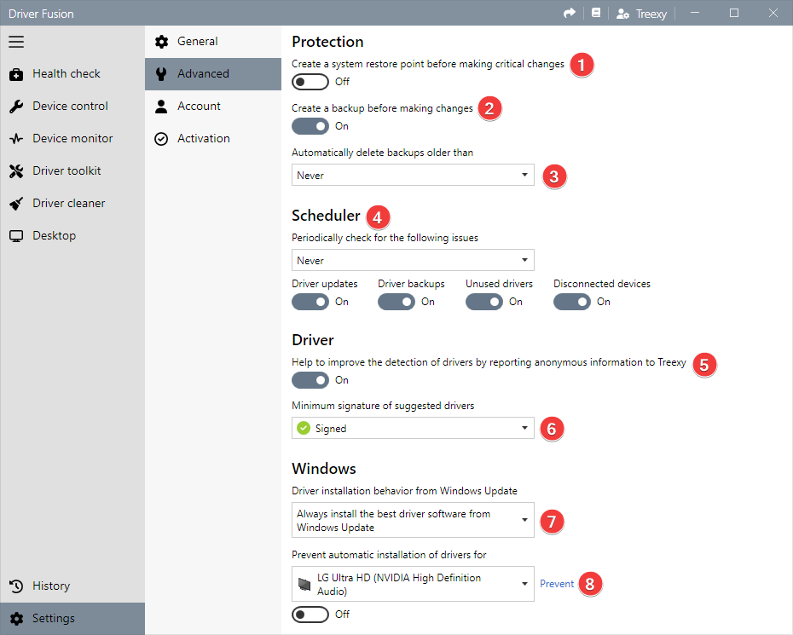Click the book icon in title bar
793x635 pixels.
click(596, 13)
